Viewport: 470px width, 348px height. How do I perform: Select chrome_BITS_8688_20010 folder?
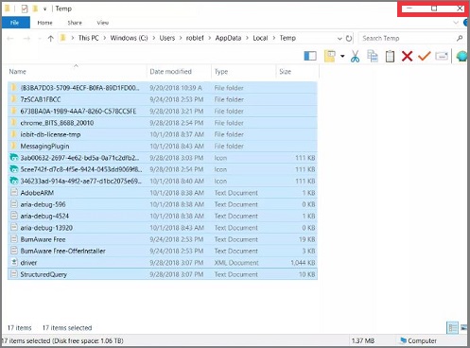click(x=163, y=123)
